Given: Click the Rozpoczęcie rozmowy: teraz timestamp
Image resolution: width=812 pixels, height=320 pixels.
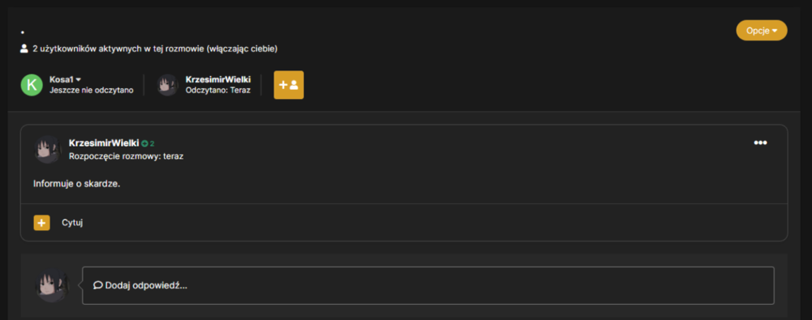Looking at the screenshot, I should (126, 156).
